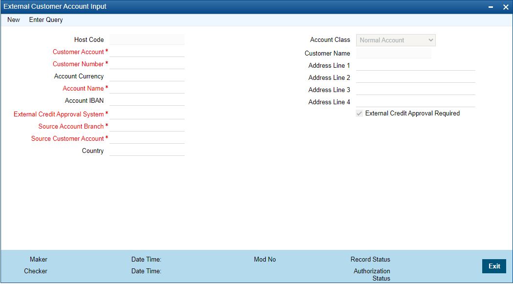Click External Credit Approval System field
This screenshot has width=513, height=284.
coord(147,114)
